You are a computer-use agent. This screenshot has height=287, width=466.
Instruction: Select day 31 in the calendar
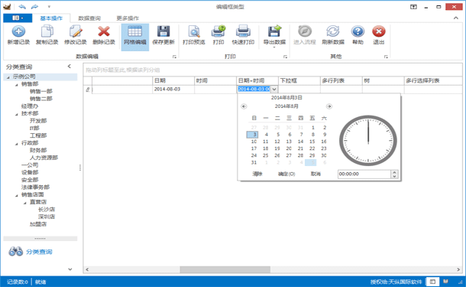click(254, 162)
